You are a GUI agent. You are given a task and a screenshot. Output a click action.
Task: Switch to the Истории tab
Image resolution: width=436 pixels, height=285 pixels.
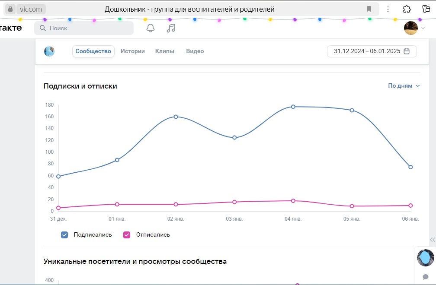[x=133, y=51]
